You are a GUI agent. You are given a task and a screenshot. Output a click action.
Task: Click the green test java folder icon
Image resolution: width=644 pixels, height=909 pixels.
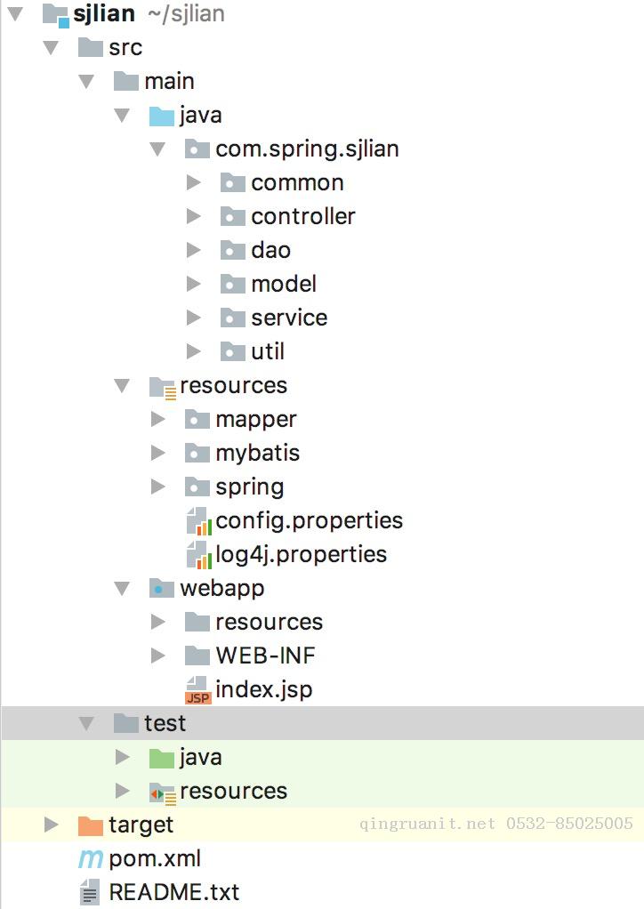tap(161, 758)
